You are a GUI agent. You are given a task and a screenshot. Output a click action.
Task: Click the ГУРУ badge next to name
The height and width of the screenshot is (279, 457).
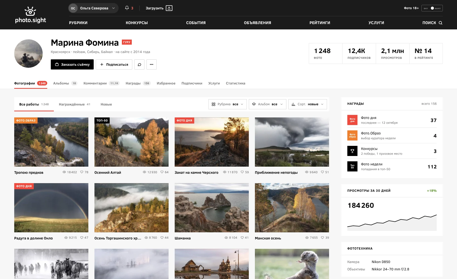pyautogui.click(x=127, y=42)
